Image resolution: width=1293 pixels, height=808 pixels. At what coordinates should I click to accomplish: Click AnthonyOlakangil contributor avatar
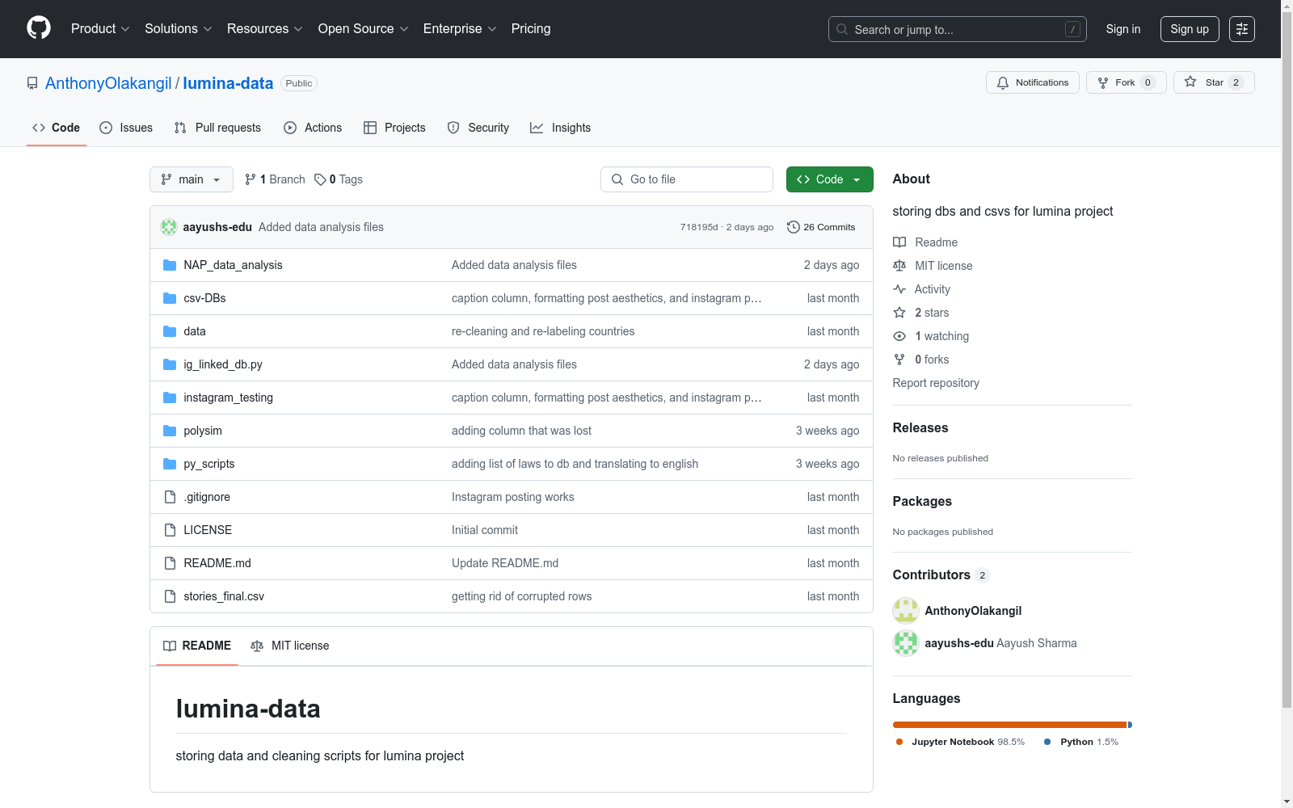tap(906, 611)
